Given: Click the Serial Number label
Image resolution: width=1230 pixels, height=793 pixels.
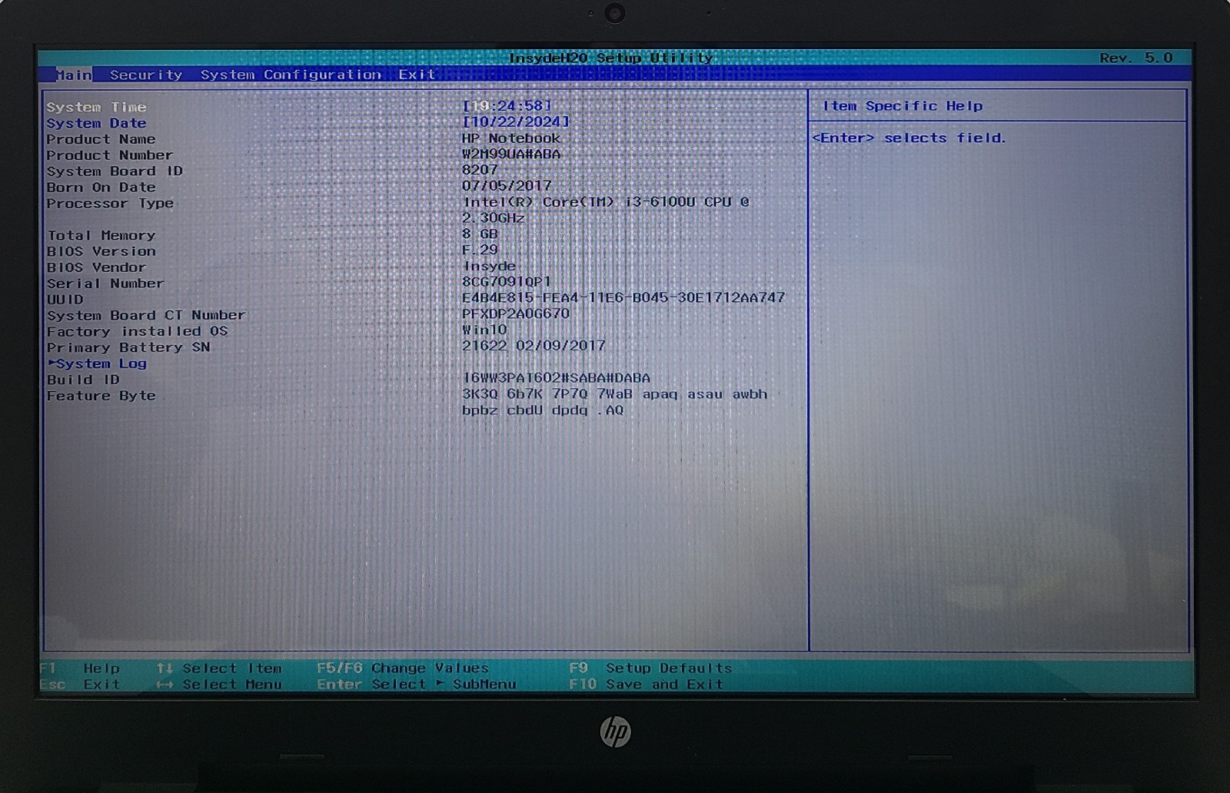Looking at the screenshot, I should [x=105, y=284].
